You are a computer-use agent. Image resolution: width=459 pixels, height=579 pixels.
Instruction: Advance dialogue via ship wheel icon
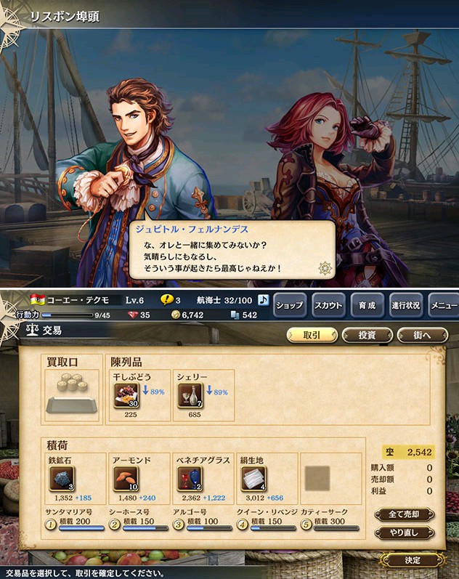pos(325,269)
